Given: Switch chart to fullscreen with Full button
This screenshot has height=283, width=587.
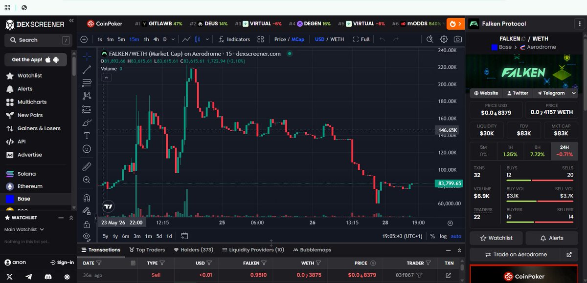Looking at the screenshot, I should coord(361,39).
